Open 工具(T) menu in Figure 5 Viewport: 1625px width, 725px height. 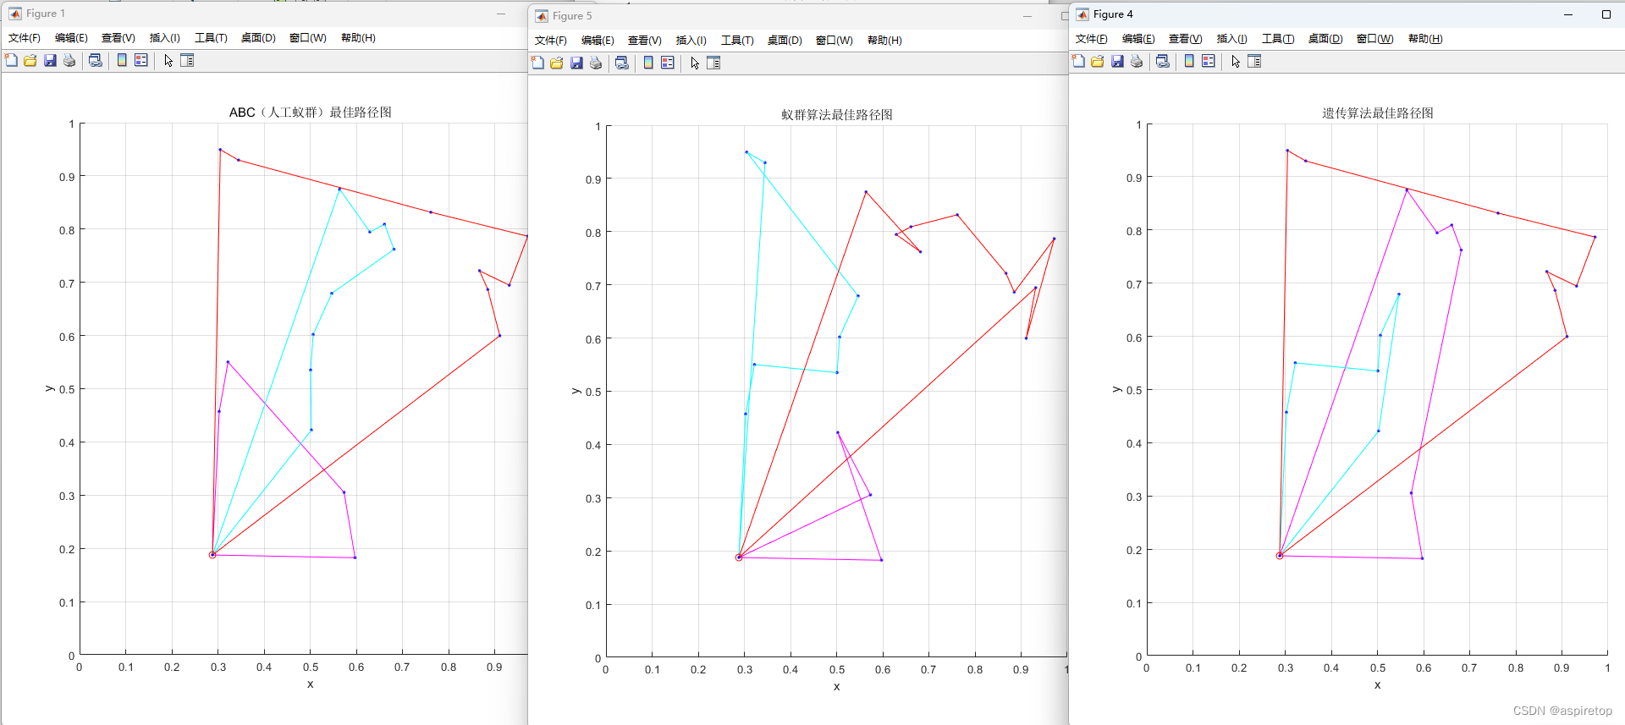click(737, 41)
